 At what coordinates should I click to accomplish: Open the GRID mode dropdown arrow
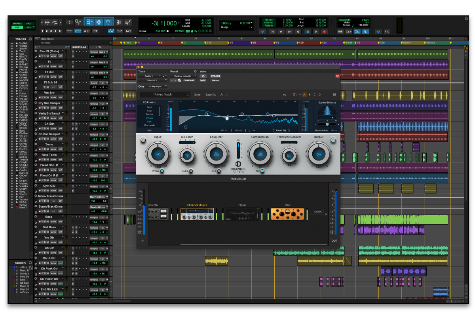click(x=34, y=27)
